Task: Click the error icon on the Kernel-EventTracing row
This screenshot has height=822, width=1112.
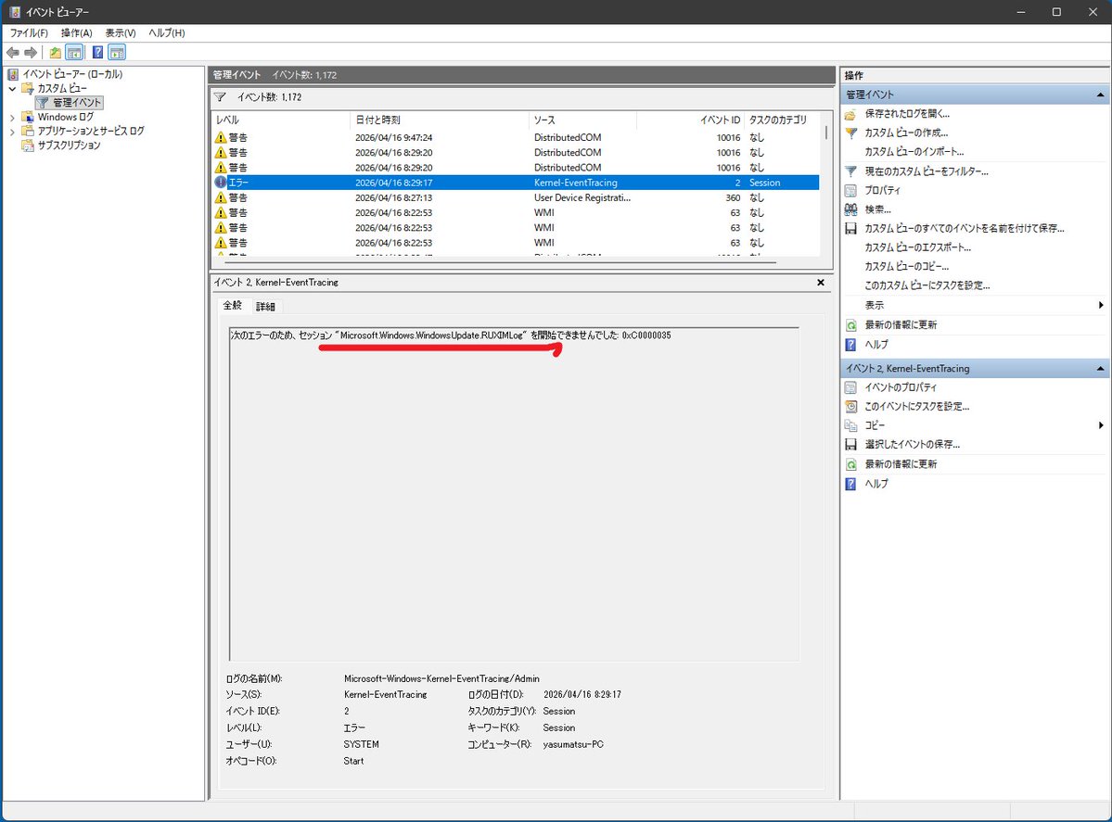Action: (221, 183)
